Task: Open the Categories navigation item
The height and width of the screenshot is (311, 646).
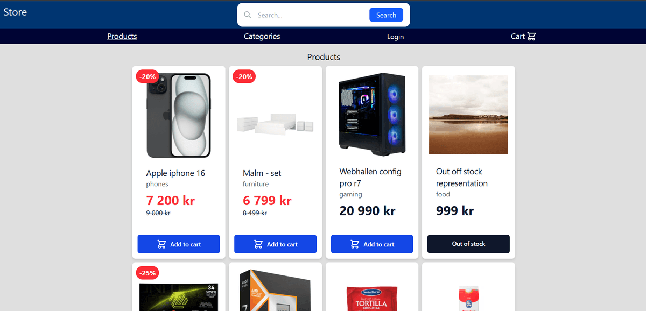Action: pyautogui.click(x=262, y=36)
